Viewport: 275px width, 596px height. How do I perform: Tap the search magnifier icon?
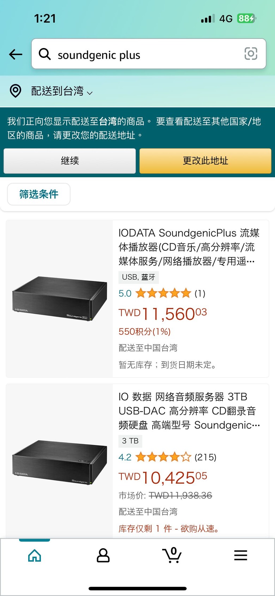45,54
